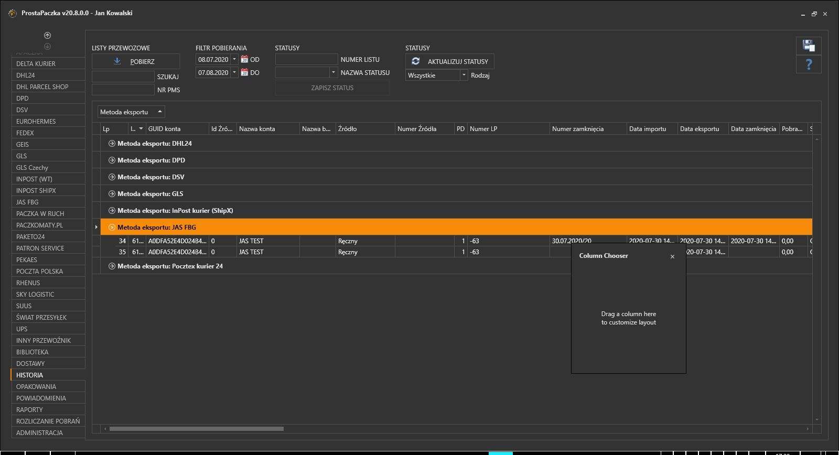Open the NAZWA STATUSU dropdown
This screenshot has width=839, height=455.
click(333, 72)
